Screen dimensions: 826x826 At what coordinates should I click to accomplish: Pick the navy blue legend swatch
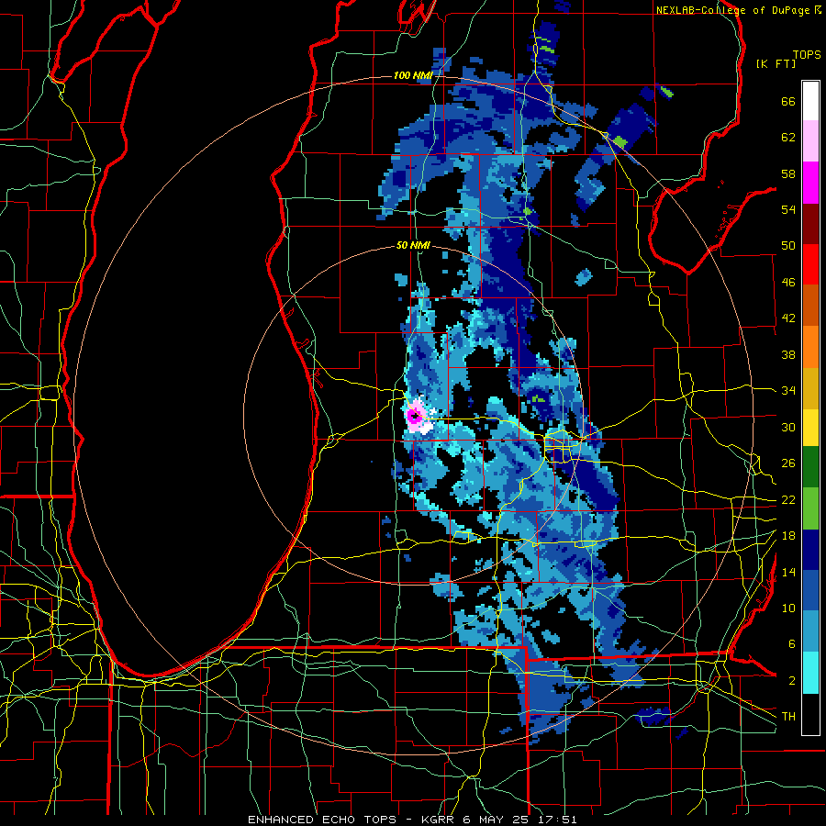tap(810, 550)
